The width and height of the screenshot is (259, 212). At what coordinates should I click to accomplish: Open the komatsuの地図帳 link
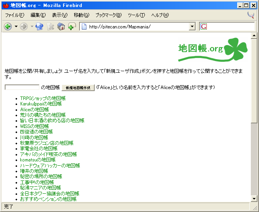[x=38, y=160]
